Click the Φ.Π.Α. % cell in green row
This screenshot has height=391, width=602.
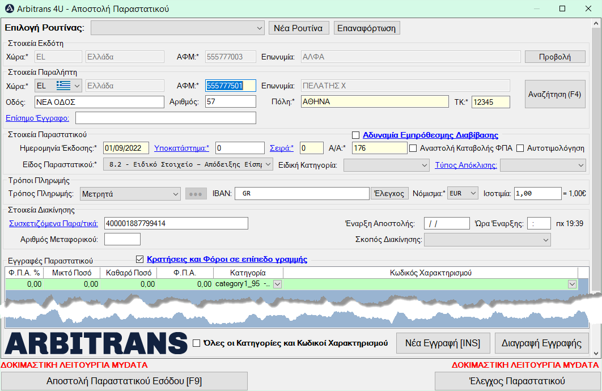[x=24, y=284]
